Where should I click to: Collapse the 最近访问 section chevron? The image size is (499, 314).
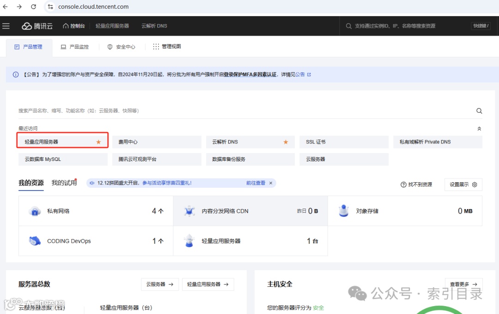click(479, 129)
